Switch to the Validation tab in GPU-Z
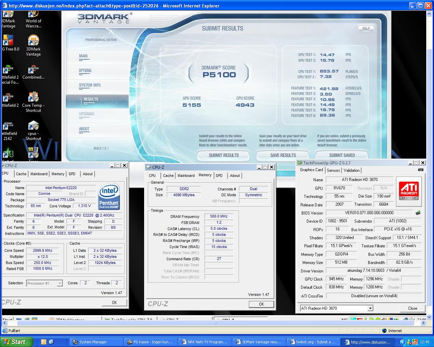This screenshot has width=434, height=347. [x=352, y=170]
